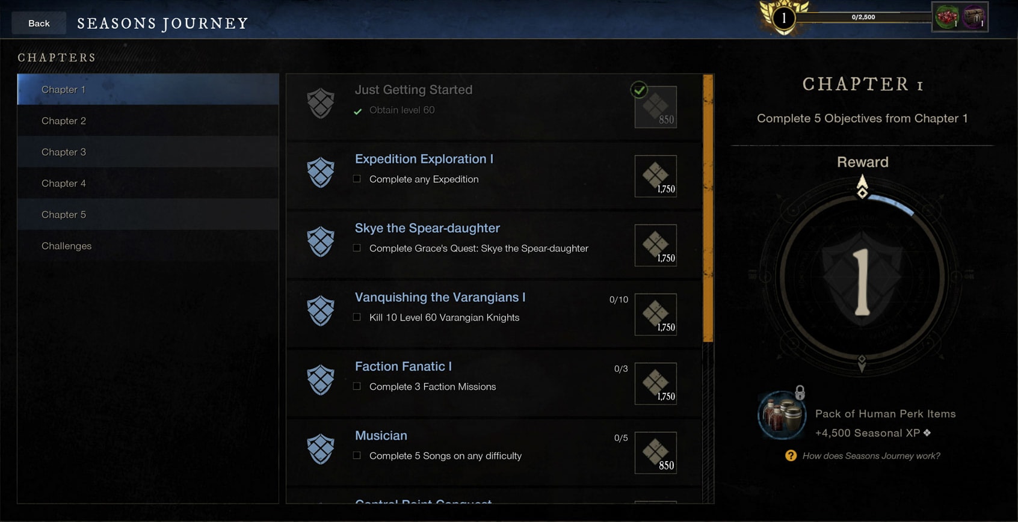The height and width of the screenshot is (522, 1018).
Task: Click the shield icon beside Musician objective
Action: pos(321,449)
